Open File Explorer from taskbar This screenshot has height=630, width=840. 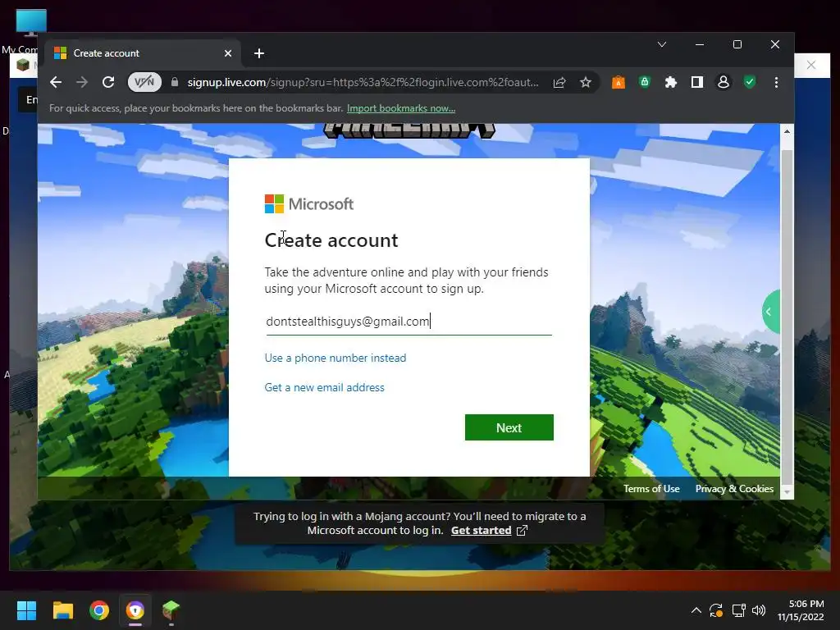[x=62, y=610]
